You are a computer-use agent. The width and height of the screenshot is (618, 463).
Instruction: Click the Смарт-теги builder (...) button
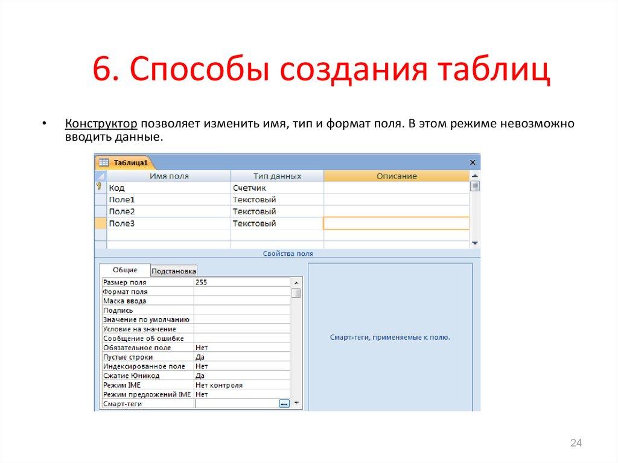pyautogui.click(x=284, y=403)
